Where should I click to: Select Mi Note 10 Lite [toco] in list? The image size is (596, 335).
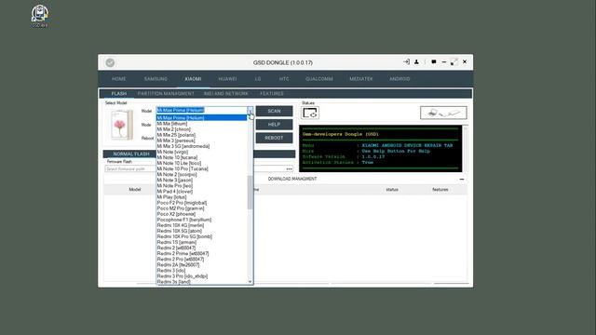click(x=201, y=164)
